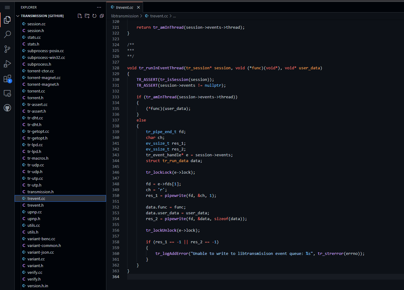Open the Explorer view in activity bar
This screenshot has width=404, height=290.
(x=7, y=20)
